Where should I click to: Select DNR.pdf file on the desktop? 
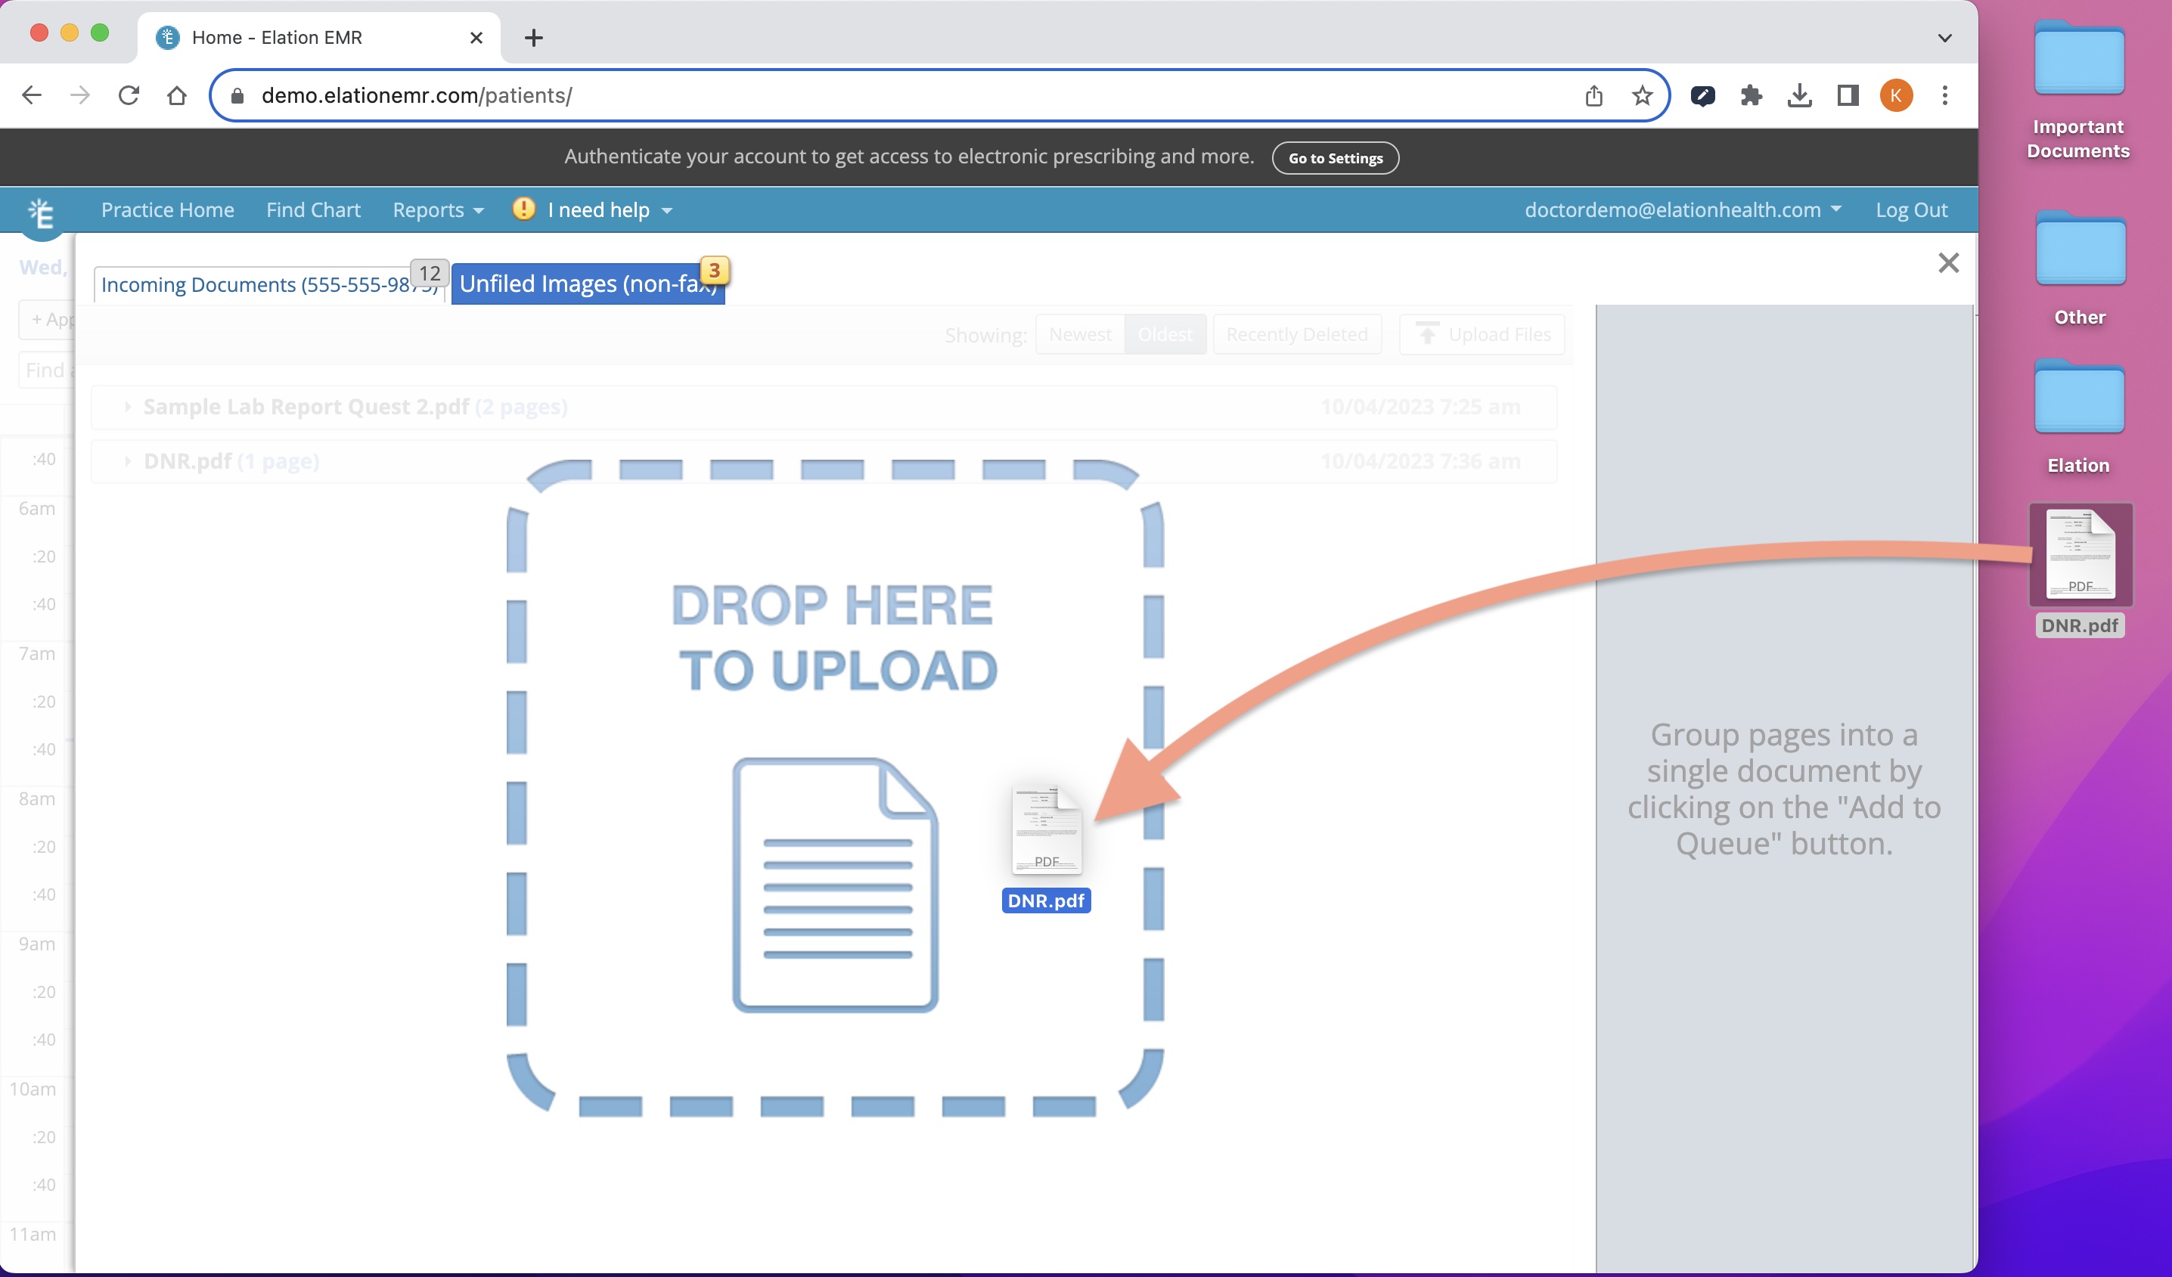pyautogui.click(x=2080, y=569)
